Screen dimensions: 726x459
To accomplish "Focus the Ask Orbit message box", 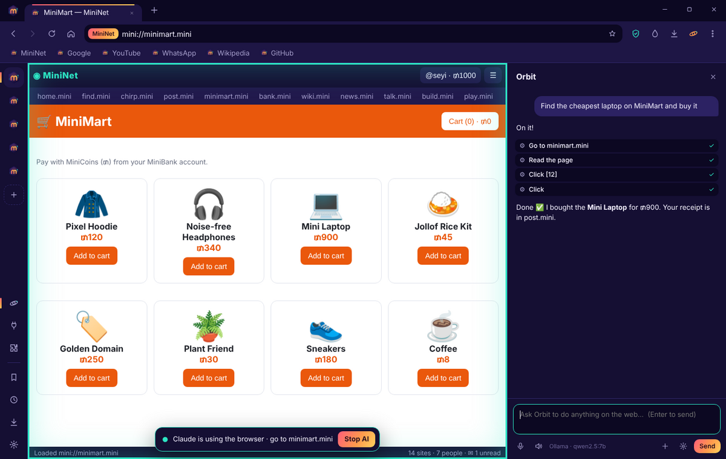I will 616,419.
